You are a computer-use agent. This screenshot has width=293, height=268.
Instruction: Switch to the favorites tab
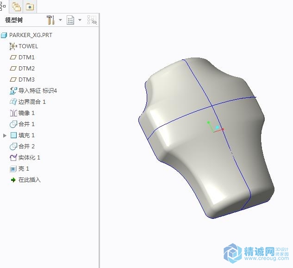30,6
